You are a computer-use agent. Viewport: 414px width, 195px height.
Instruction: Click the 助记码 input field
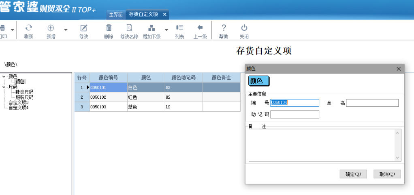[x=294, y=114]
